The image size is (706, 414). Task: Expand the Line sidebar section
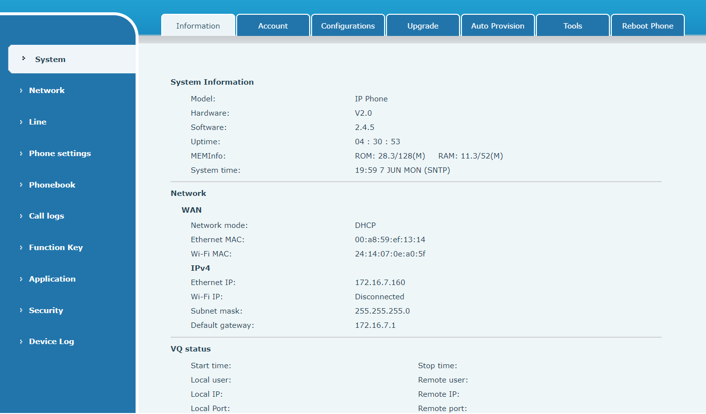click(x=38, y=122)
